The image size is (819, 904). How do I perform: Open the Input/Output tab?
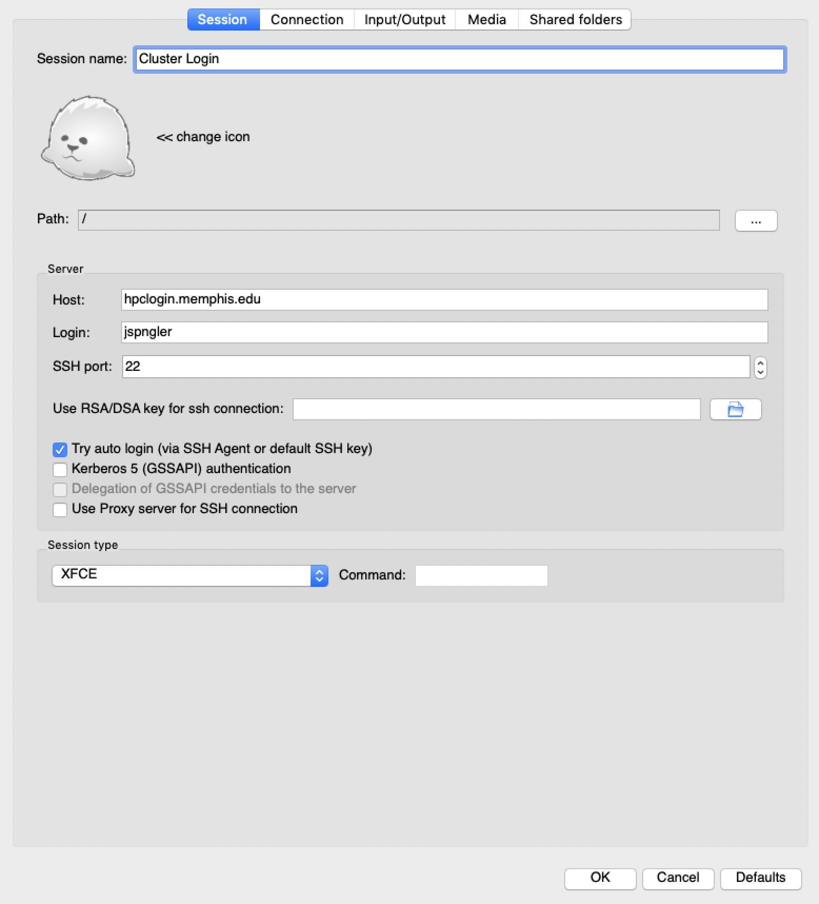[x=404, y=20]
